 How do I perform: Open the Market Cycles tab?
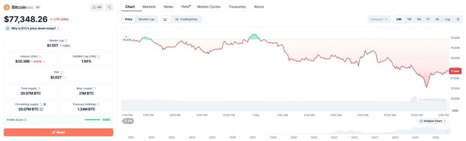[209, 7]
